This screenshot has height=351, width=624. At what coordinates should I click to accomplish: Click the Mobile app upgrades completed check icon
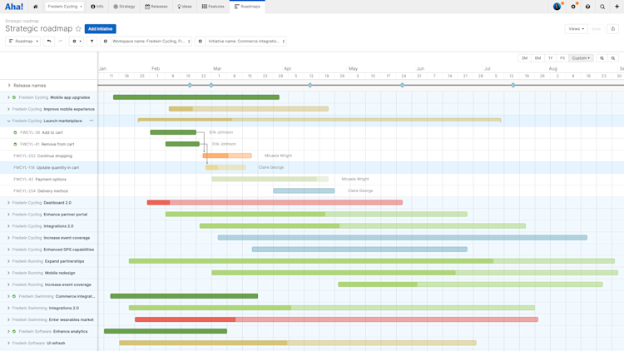pos(14,97)
